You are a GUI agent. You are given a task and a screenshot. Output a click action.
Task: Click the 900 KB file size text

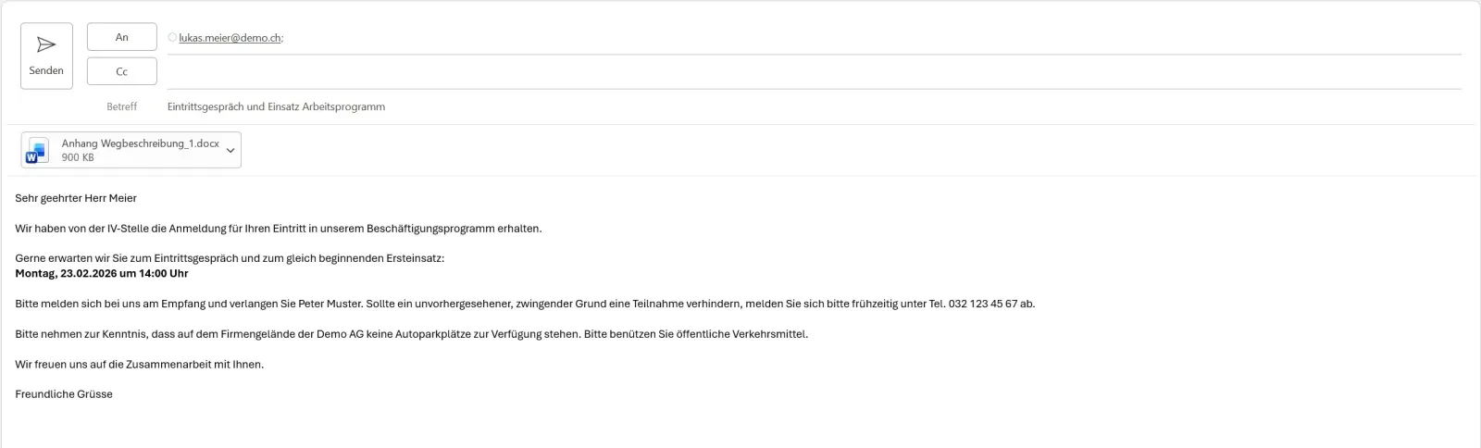click(x=78, y=157)
